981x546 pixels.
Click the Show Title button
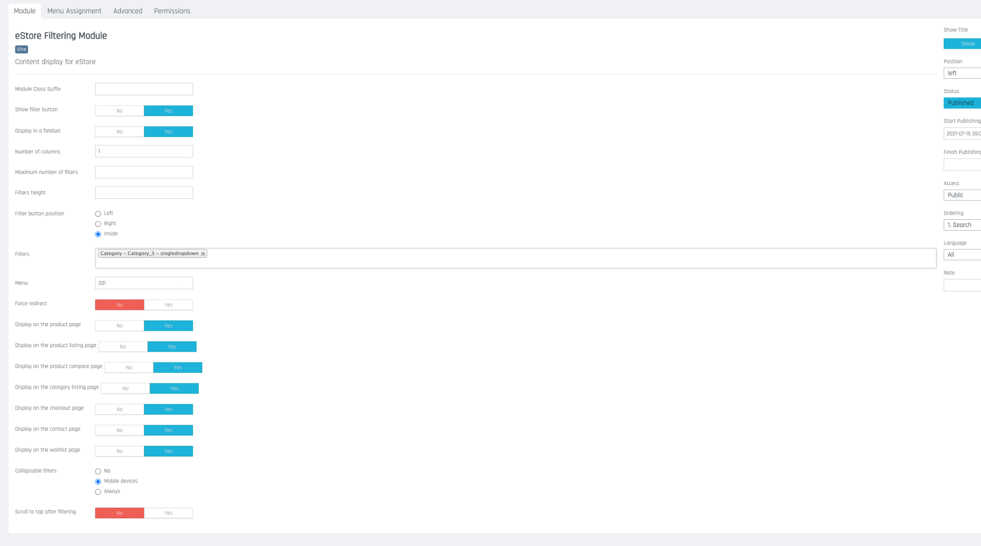[x=963, y=44]
